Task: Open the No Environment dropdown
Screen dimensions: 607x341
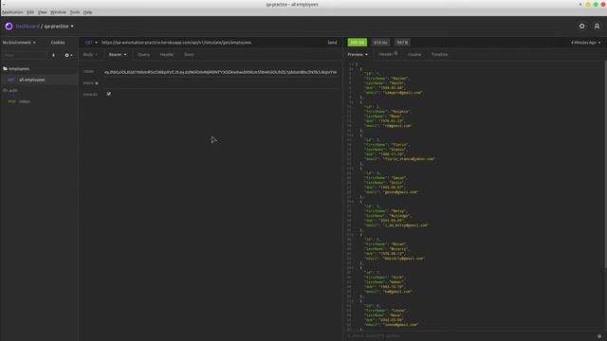Action: click(19, 43)
